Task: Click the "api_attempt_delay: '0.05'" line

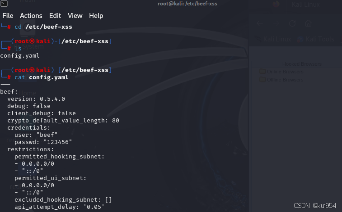Action: point(59,207)
